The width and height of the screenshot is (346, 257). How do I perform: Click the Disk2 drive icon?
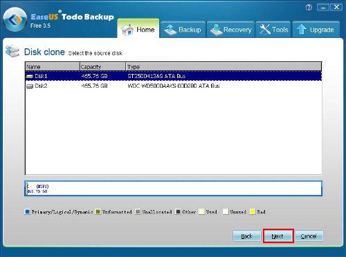[x=30, y=86]
